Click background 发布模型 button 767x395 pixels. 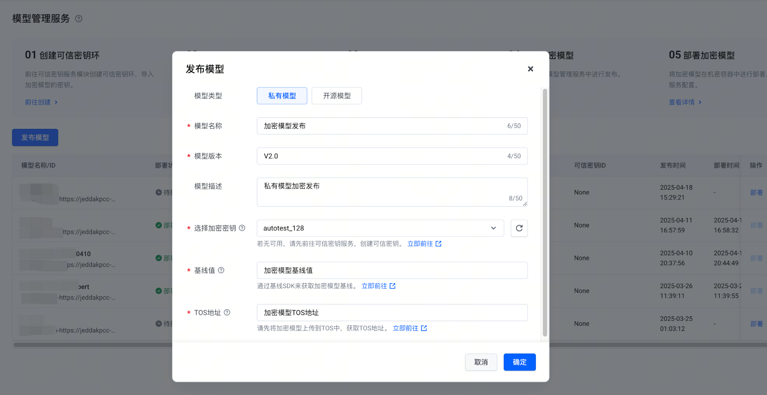[35, 137]
